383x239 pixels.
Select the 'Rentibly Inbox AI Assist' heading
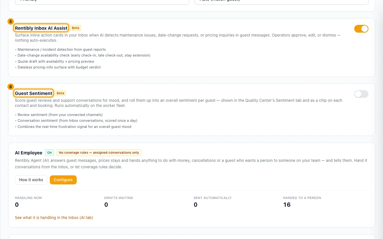coord(41,28)
